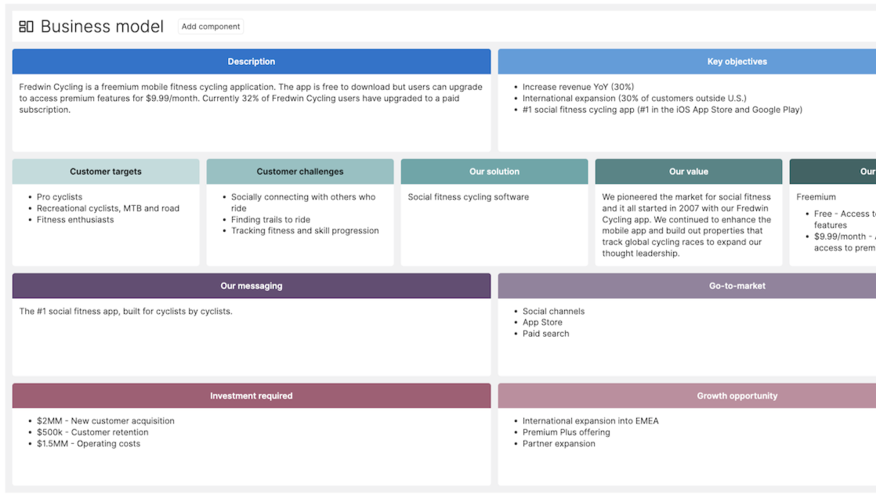Screen dimensions: 876x498
Task: Click the International expansion 30% objective
Action: [634, 98]
